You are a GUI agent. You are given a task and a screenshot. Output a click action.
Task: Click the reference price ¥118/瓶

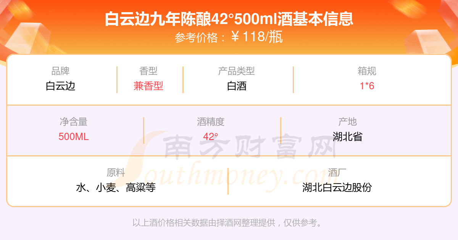tap(257, 37)
